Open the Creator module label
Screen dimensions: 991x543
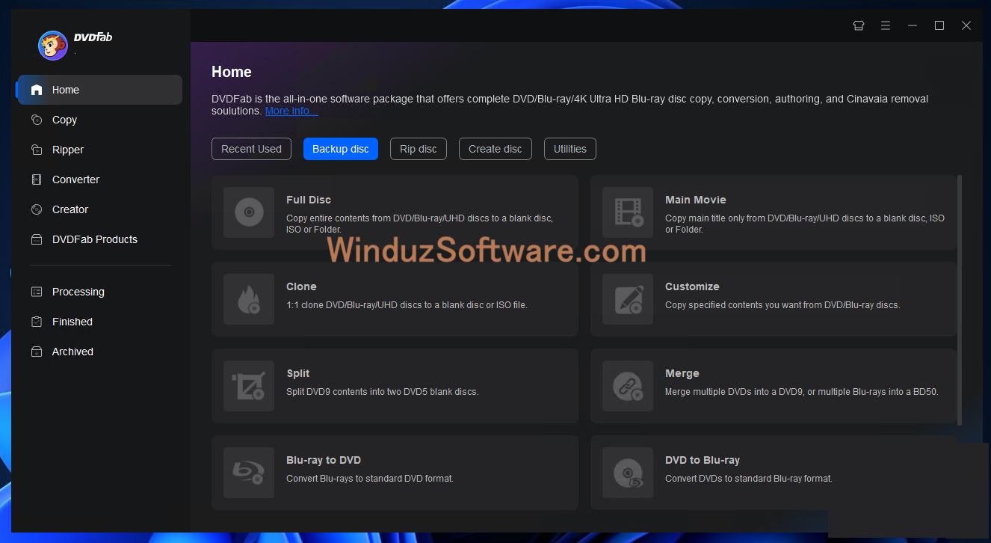point(70,209)
